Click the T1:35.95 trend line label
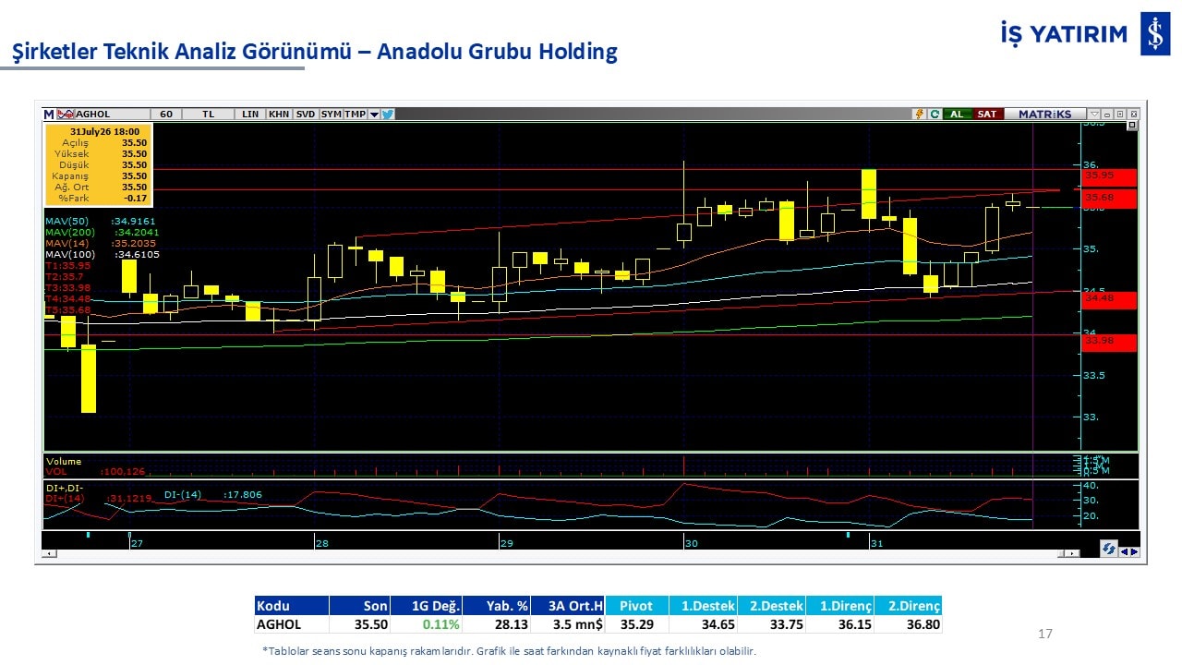 [x=67, y=265]
